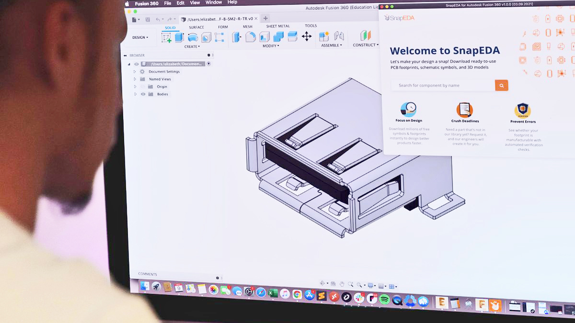Select the Create Sketch tool
Image resolution: width=575 pixels, height=323 pixels.
pos(166,37)
